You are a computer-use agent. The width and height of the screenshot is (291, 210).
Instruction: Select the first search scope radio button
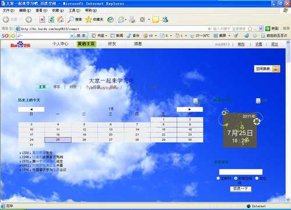click(x=218, y=178)
